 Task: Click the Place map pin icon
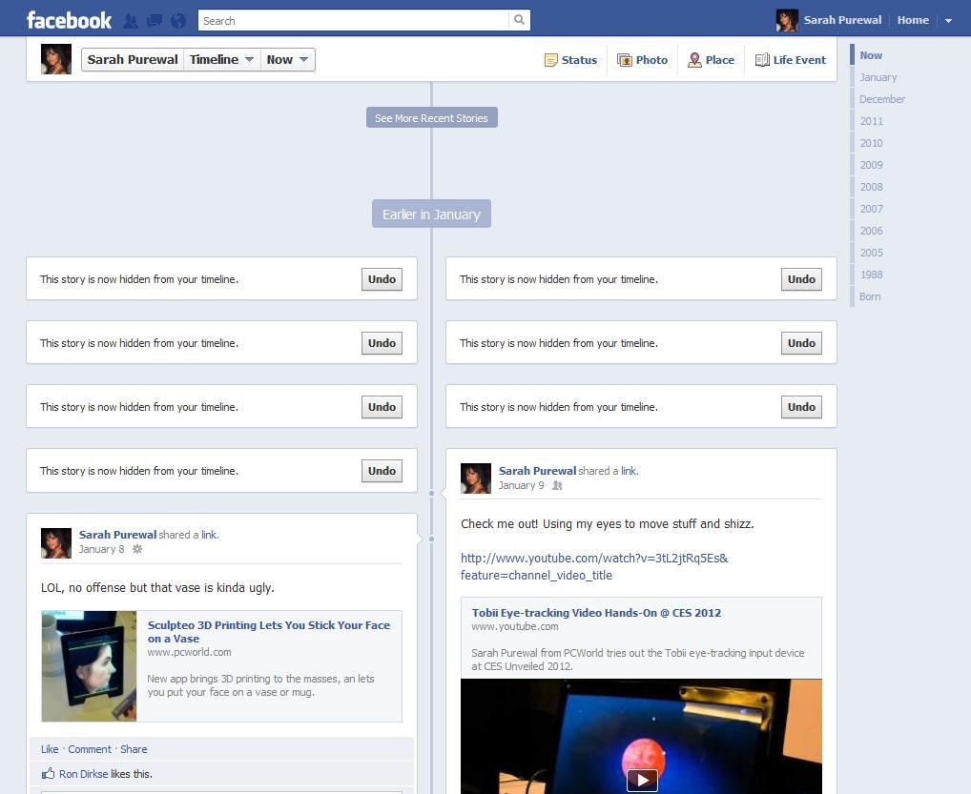695,59
